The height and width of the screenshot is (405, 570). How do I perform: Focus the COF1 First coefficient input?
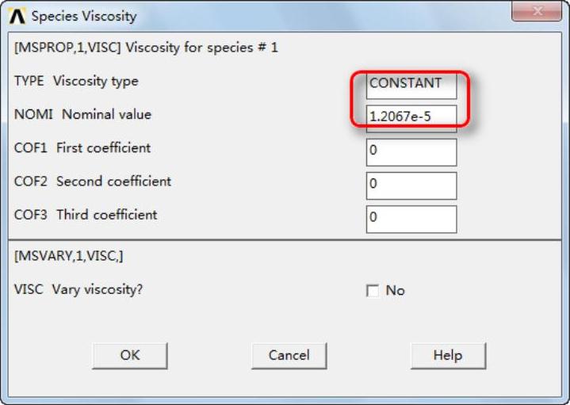coord(411,151)
